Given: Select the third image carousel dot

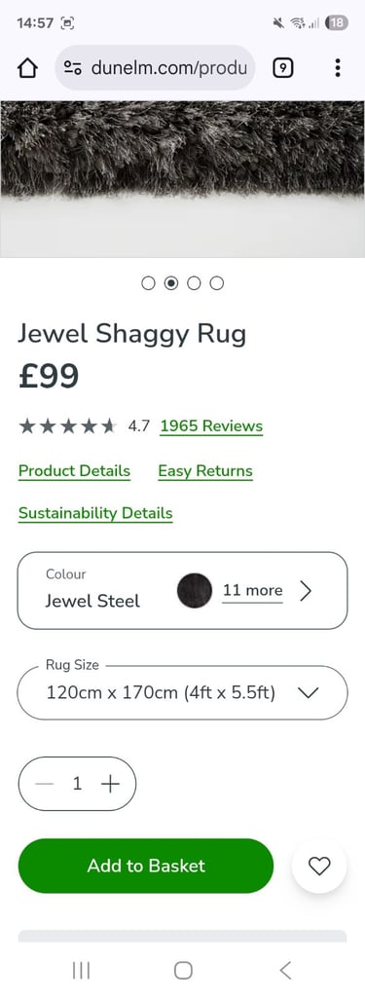Looking at the screenshot, I should (194, 283).
